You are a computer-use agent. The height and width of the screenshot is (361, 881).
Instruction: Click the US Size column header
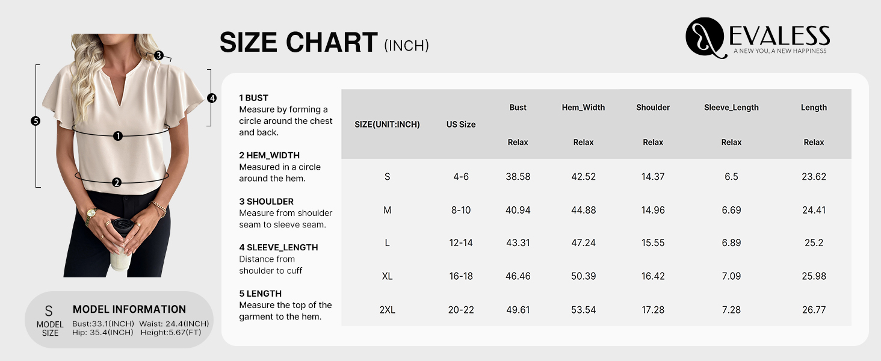(461, 125)
